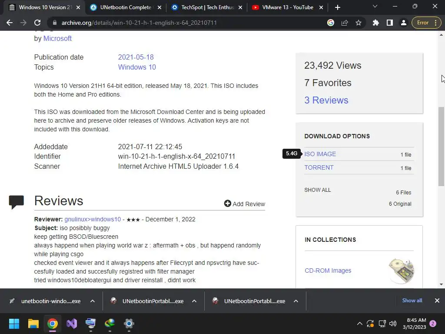Toggle the Chrome side panel
Image resolution: width=445 pixels, height=334 pixels.
click(390, 23)
